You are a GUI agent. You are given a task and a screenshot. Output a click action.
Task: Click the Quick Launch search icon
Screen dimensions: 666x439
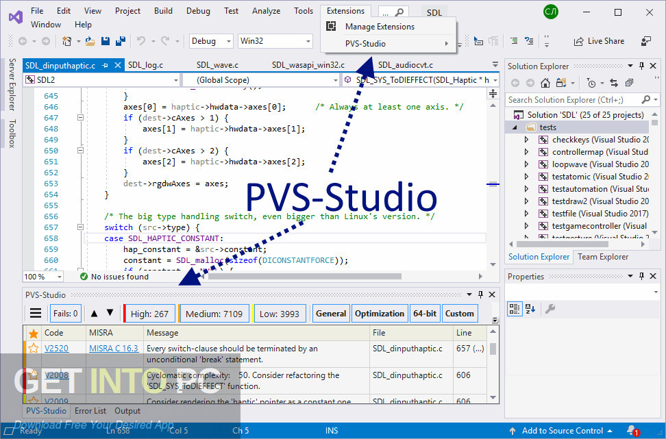tap(399, 13)
